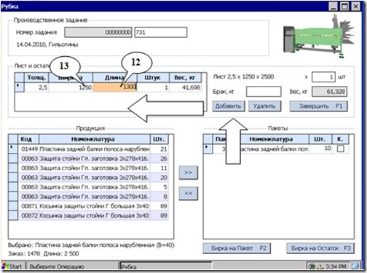This screenshot has width=367, height=273.
Task: Click the Брак, кг input field
Action: tap(264, 92)
